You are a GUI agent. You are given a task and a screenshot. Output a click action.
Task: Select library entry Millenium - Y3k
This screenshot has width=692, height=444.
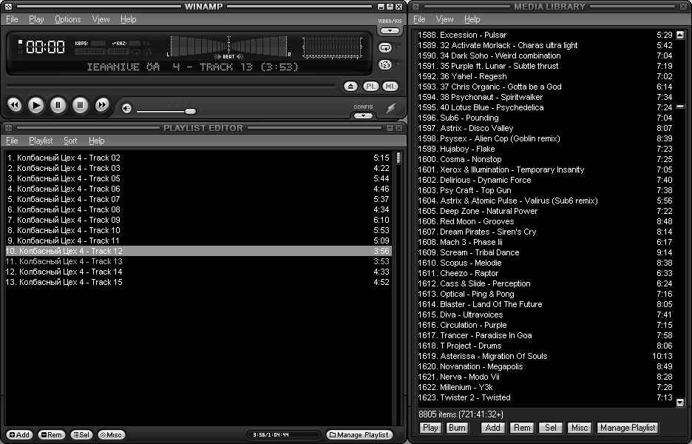point(545,388)
